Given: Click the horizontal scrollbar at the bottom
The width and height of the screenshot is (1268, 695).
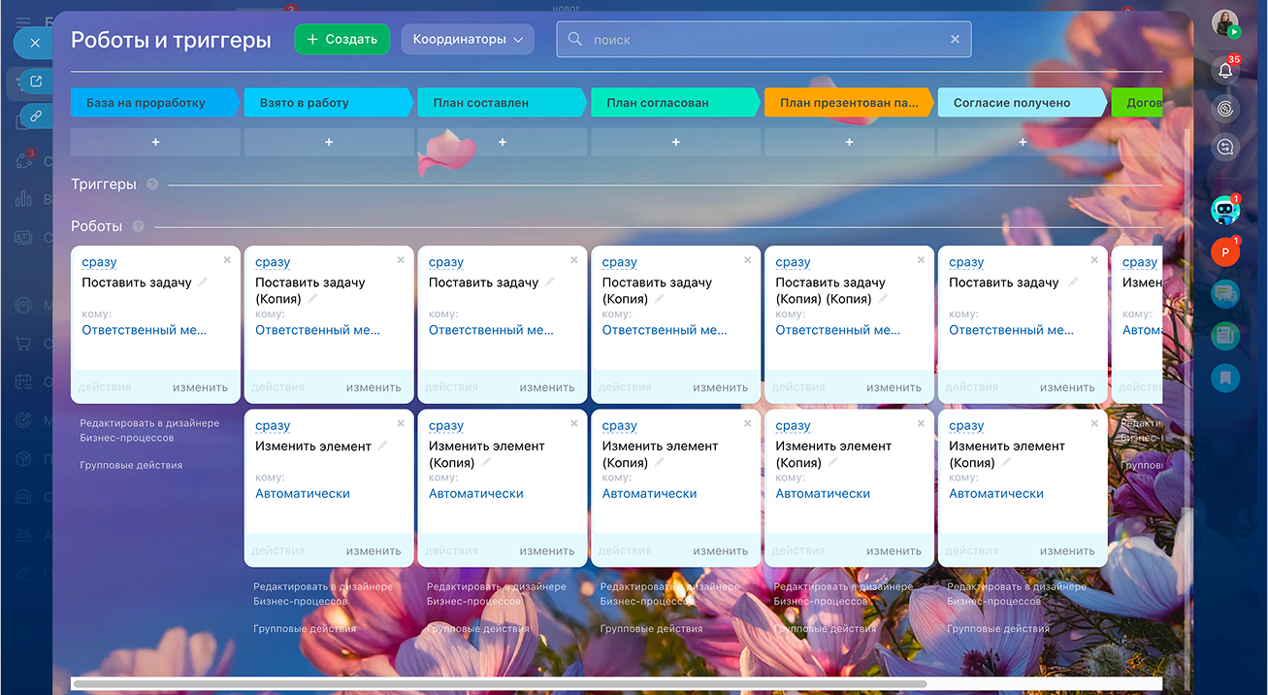Looking at the screenshot, I should pyautogui.click(x=500, y=683).
